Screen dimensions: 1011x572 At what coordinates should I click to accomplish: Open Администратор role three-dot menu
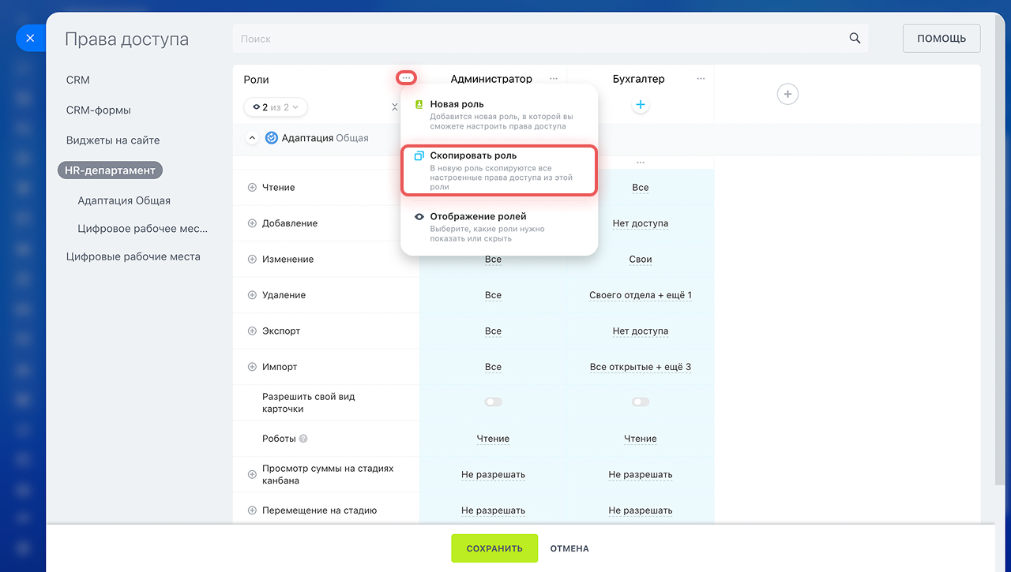coord(554,79)
